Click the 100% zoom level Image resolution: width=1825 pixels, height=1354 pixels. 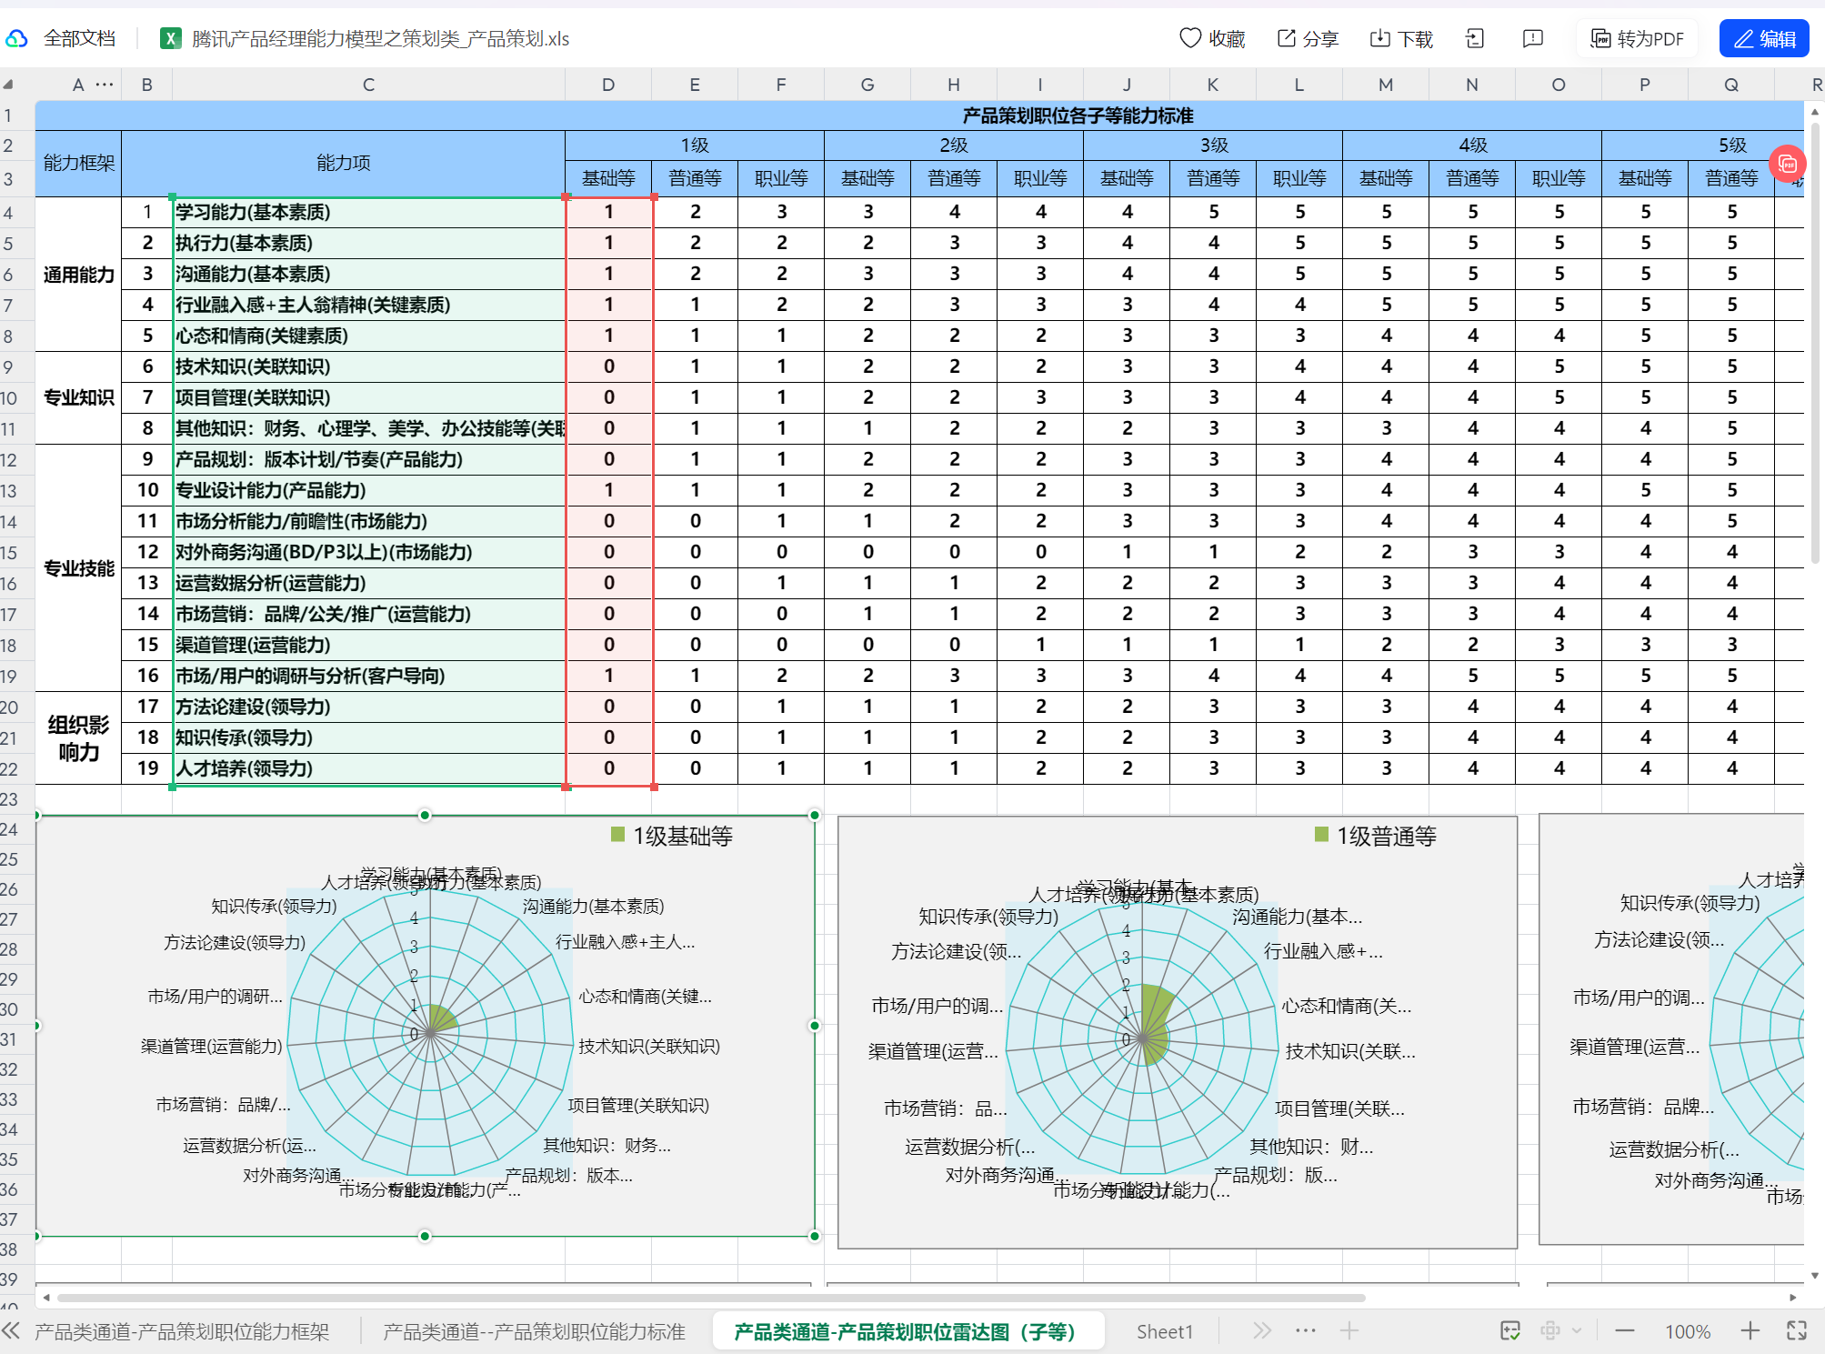pyautogui.click(x=1688, y=1331)
